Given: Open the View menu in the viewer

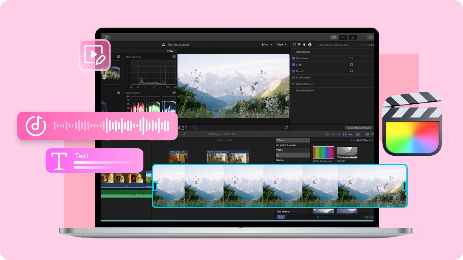Looking at the screenshot, I should 281,44.
